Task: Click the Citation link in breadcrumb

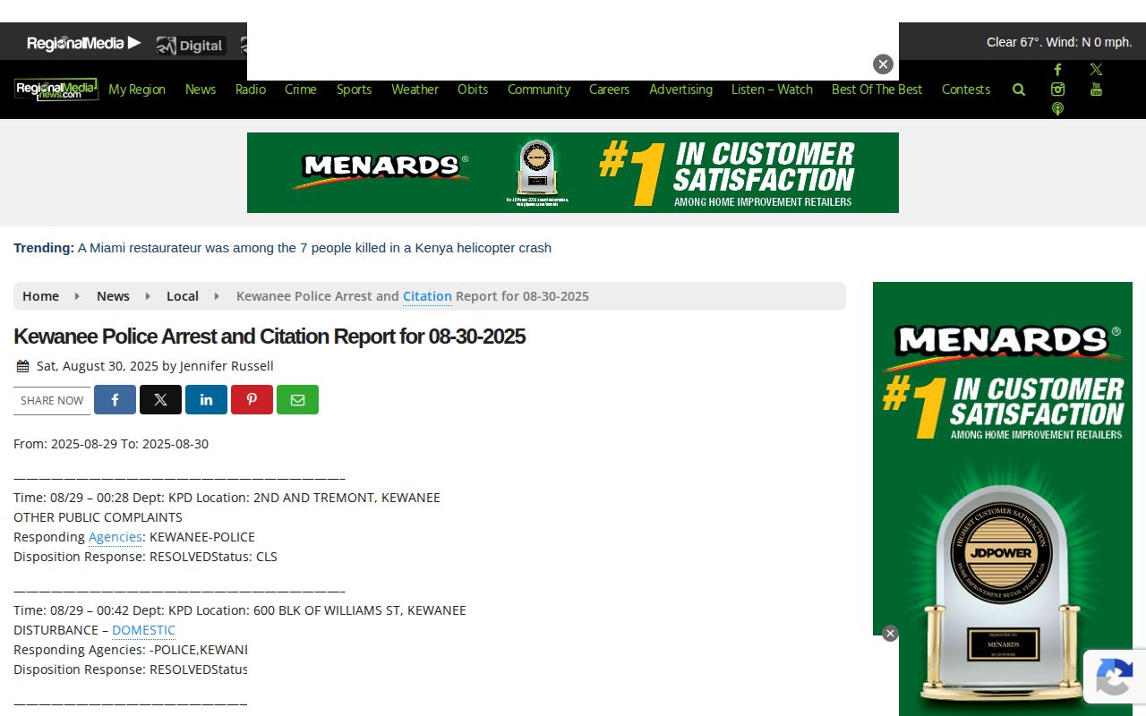Action: point(427,296)
